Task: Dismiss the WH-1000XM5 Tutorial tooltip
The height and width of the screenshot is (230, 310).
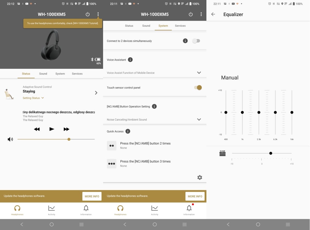Action: [63, 23]
